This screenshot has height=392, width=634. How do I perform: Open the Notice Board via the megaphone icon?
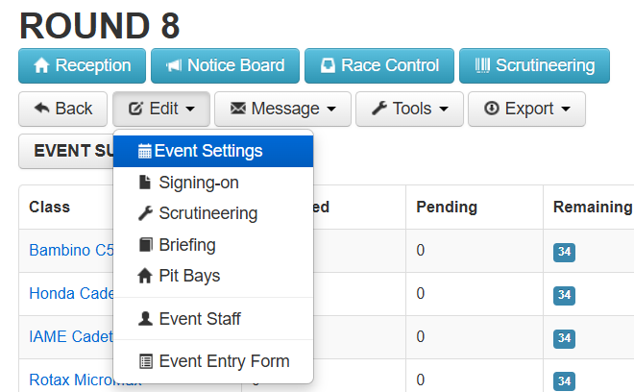(x=175, y=66)
